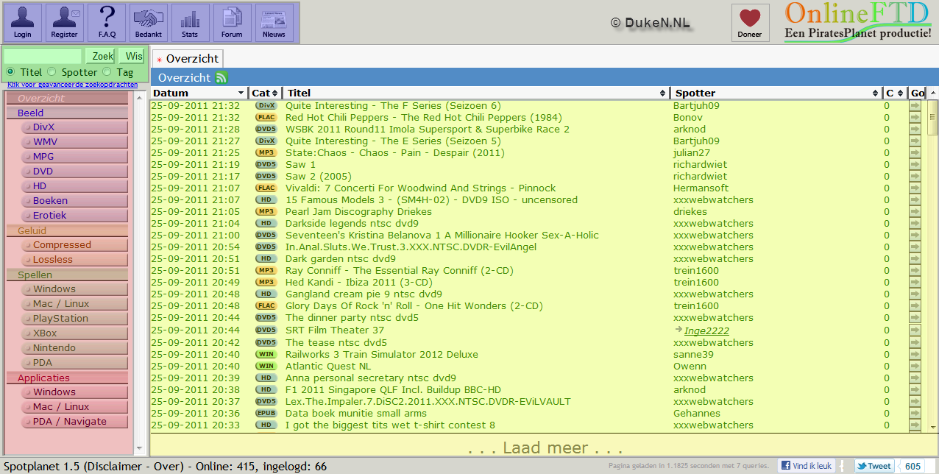Sort by the Spotter column header
939x474 pixels.
coord(776,93)
